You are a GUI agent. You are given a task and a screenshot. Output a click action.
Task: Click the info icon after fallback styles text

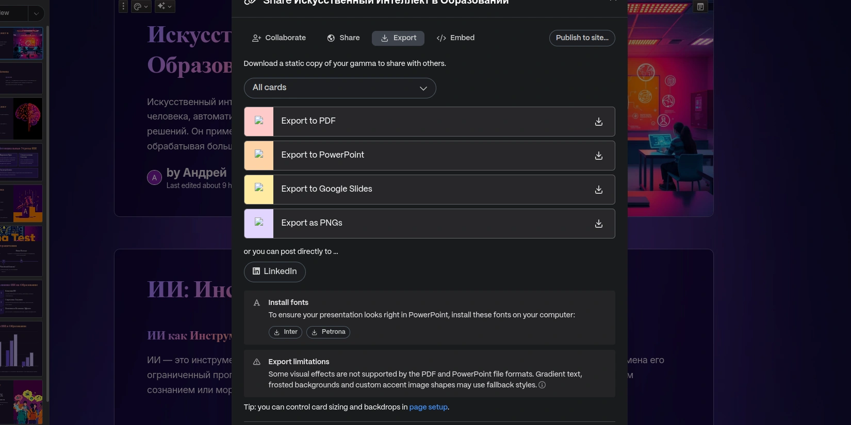542,385
